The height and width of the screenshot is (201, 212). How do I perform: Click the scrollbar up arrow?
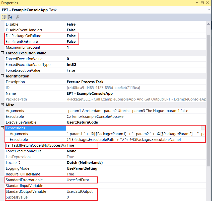(208, 24)
